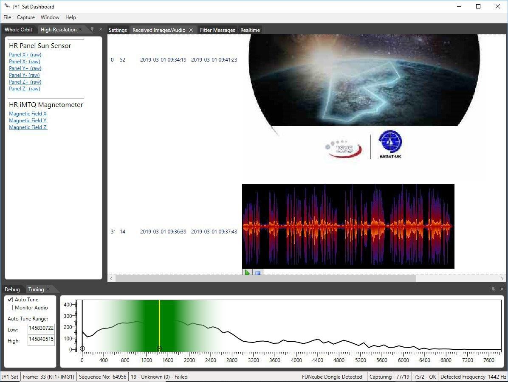
Task: Close the left side panel group
Action: [101, 29]
